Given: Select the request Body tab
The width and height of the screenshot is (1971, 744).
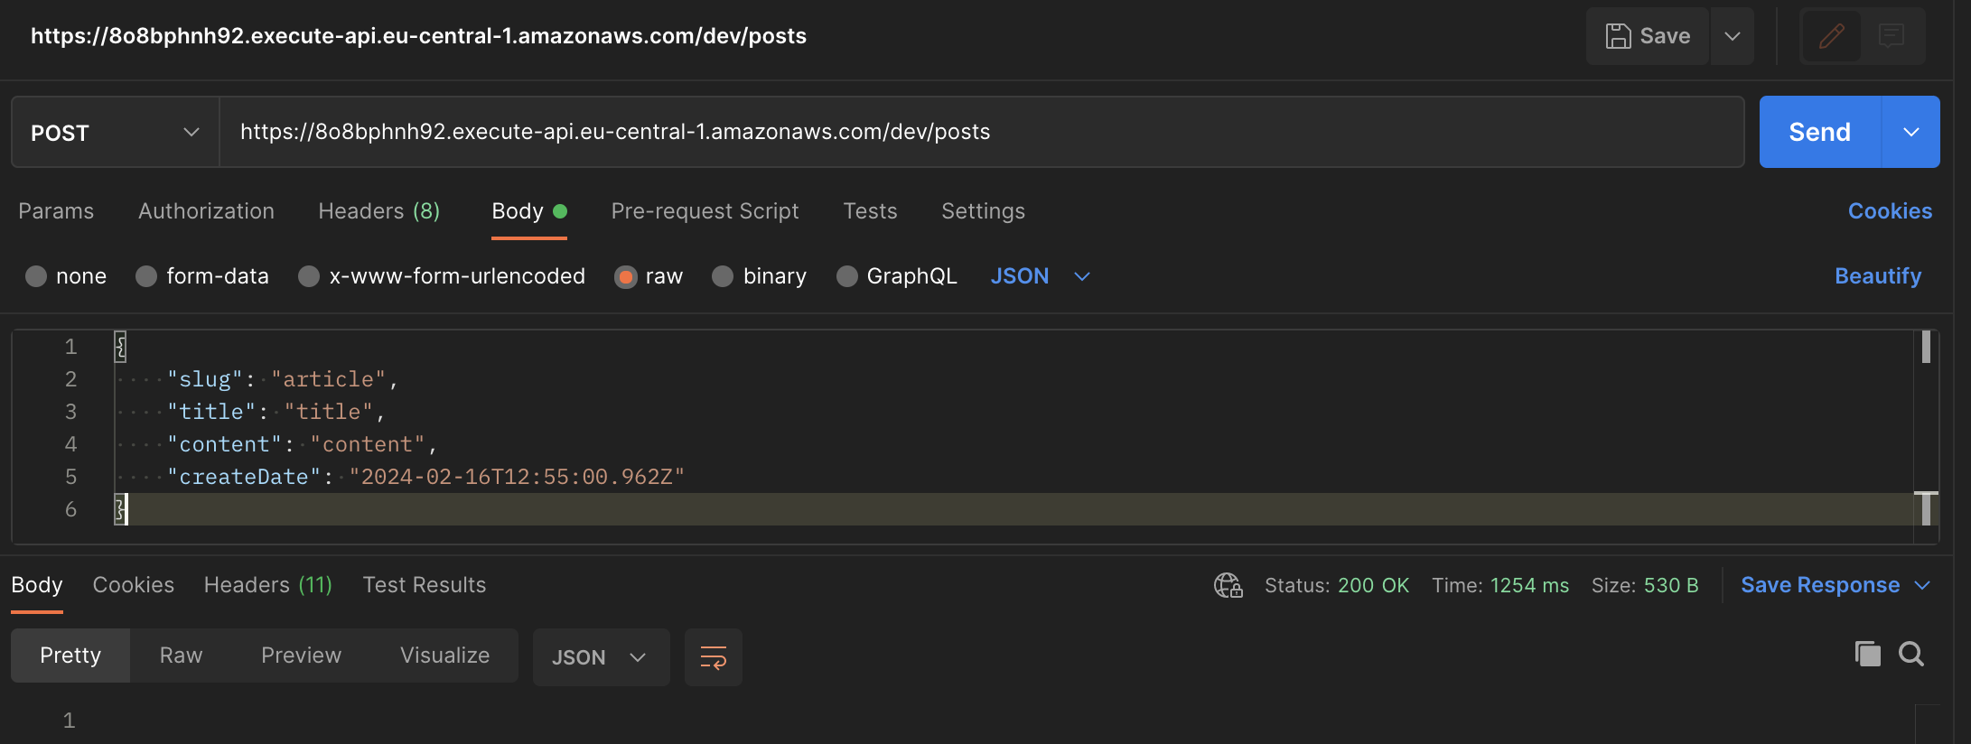Looking at the screenshot, I should (529, 211).
